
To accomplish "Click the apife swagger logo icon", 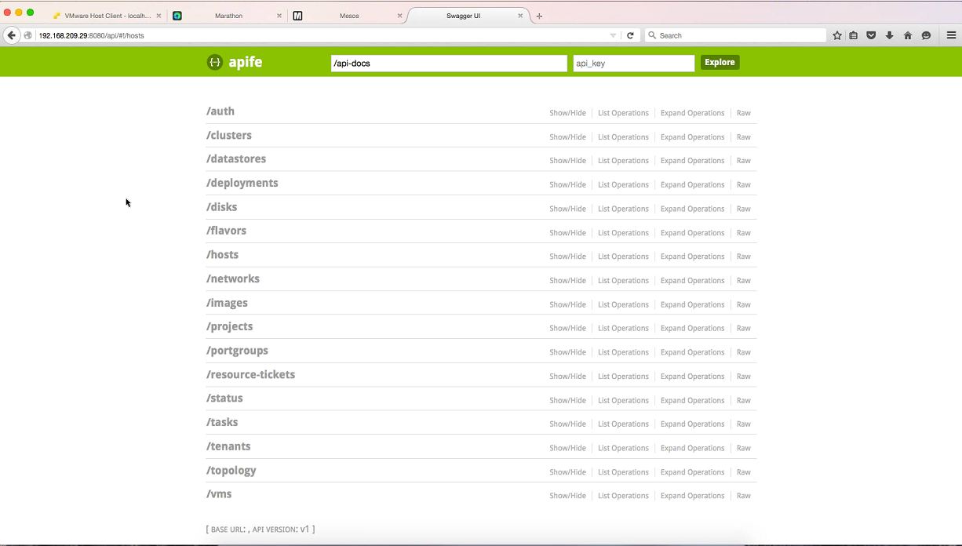I will [x=214, y=62].
